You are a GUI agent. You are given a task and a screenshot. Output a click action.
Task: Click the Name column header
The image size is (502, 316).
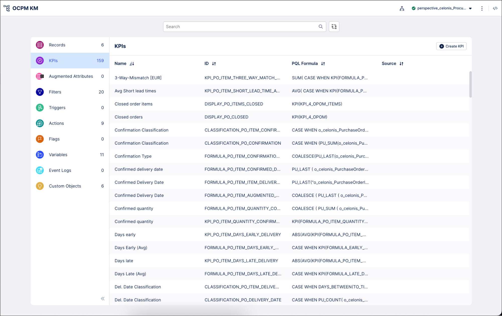coord(120,64)
